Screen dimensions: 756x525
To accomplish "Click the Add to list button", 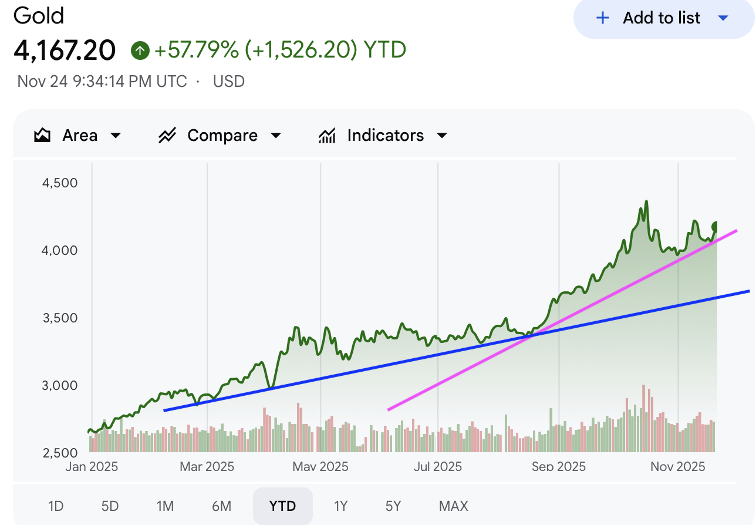I will point(662,18).
